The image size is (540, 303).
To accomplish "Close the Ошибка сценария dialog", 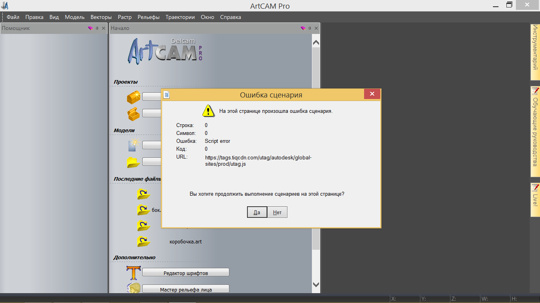I will pos(372,94).
